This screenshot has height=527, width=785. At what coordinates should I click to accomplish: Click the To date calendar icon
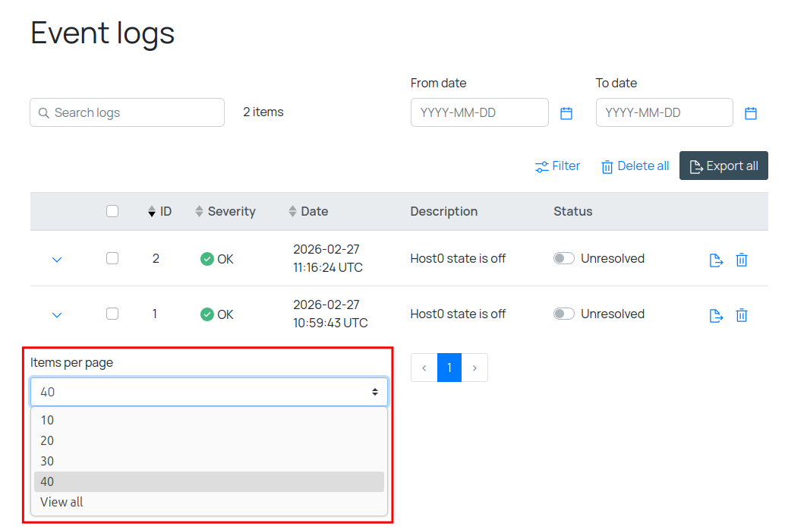pyautogui.click(x=751, y=113)
